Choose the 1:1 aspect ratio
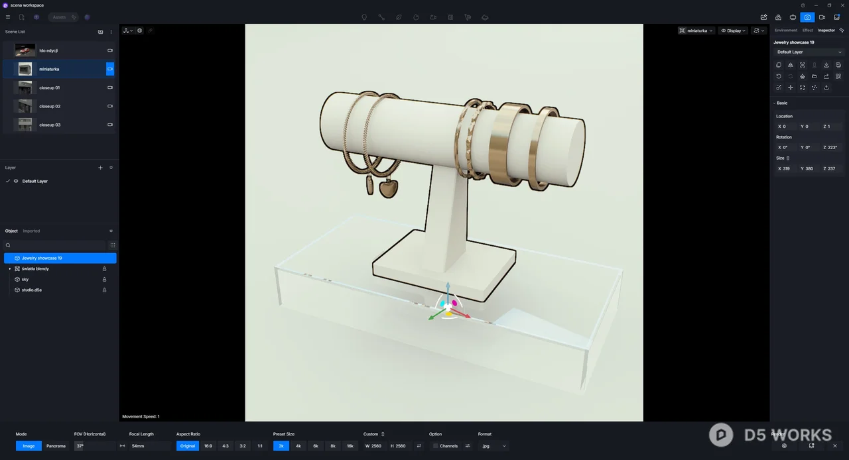This screenshot has height=460, width=849. click(x=260, y=446)
